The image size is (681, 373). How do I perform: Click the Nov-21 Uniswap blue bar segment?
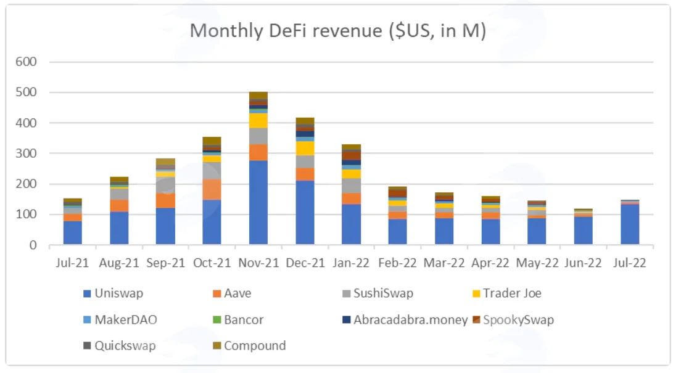[258, 202]
